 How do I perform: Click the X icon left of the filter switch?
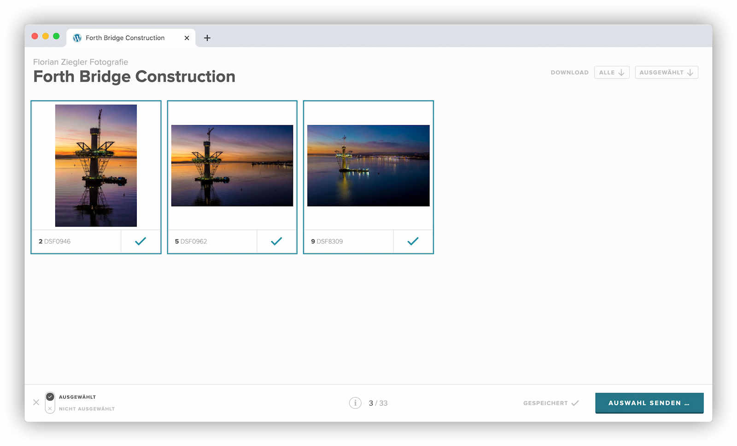coord(36,402)
